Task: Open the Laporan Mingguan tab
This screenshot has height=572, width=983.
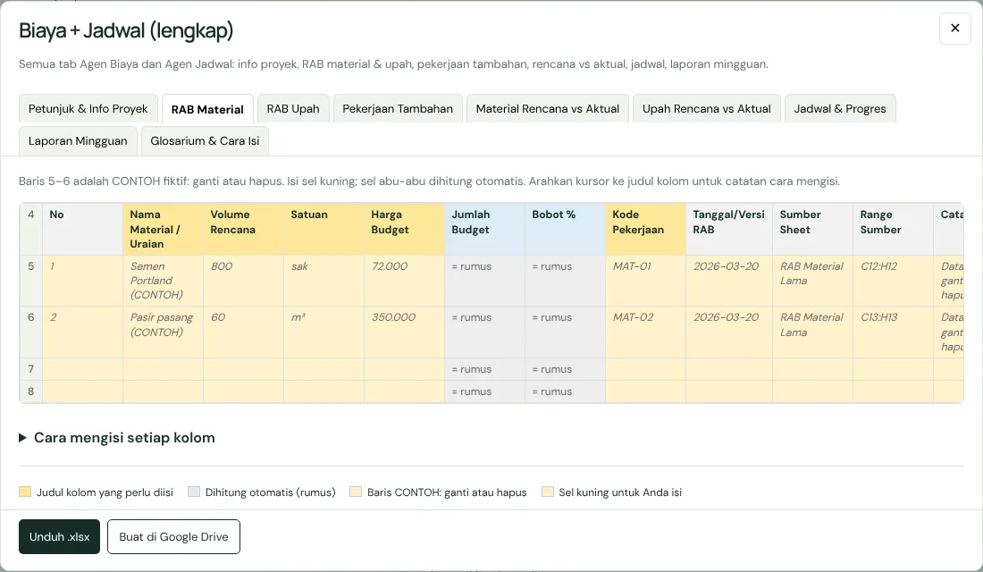Action: pyautogui.click(x=78, y=140)
